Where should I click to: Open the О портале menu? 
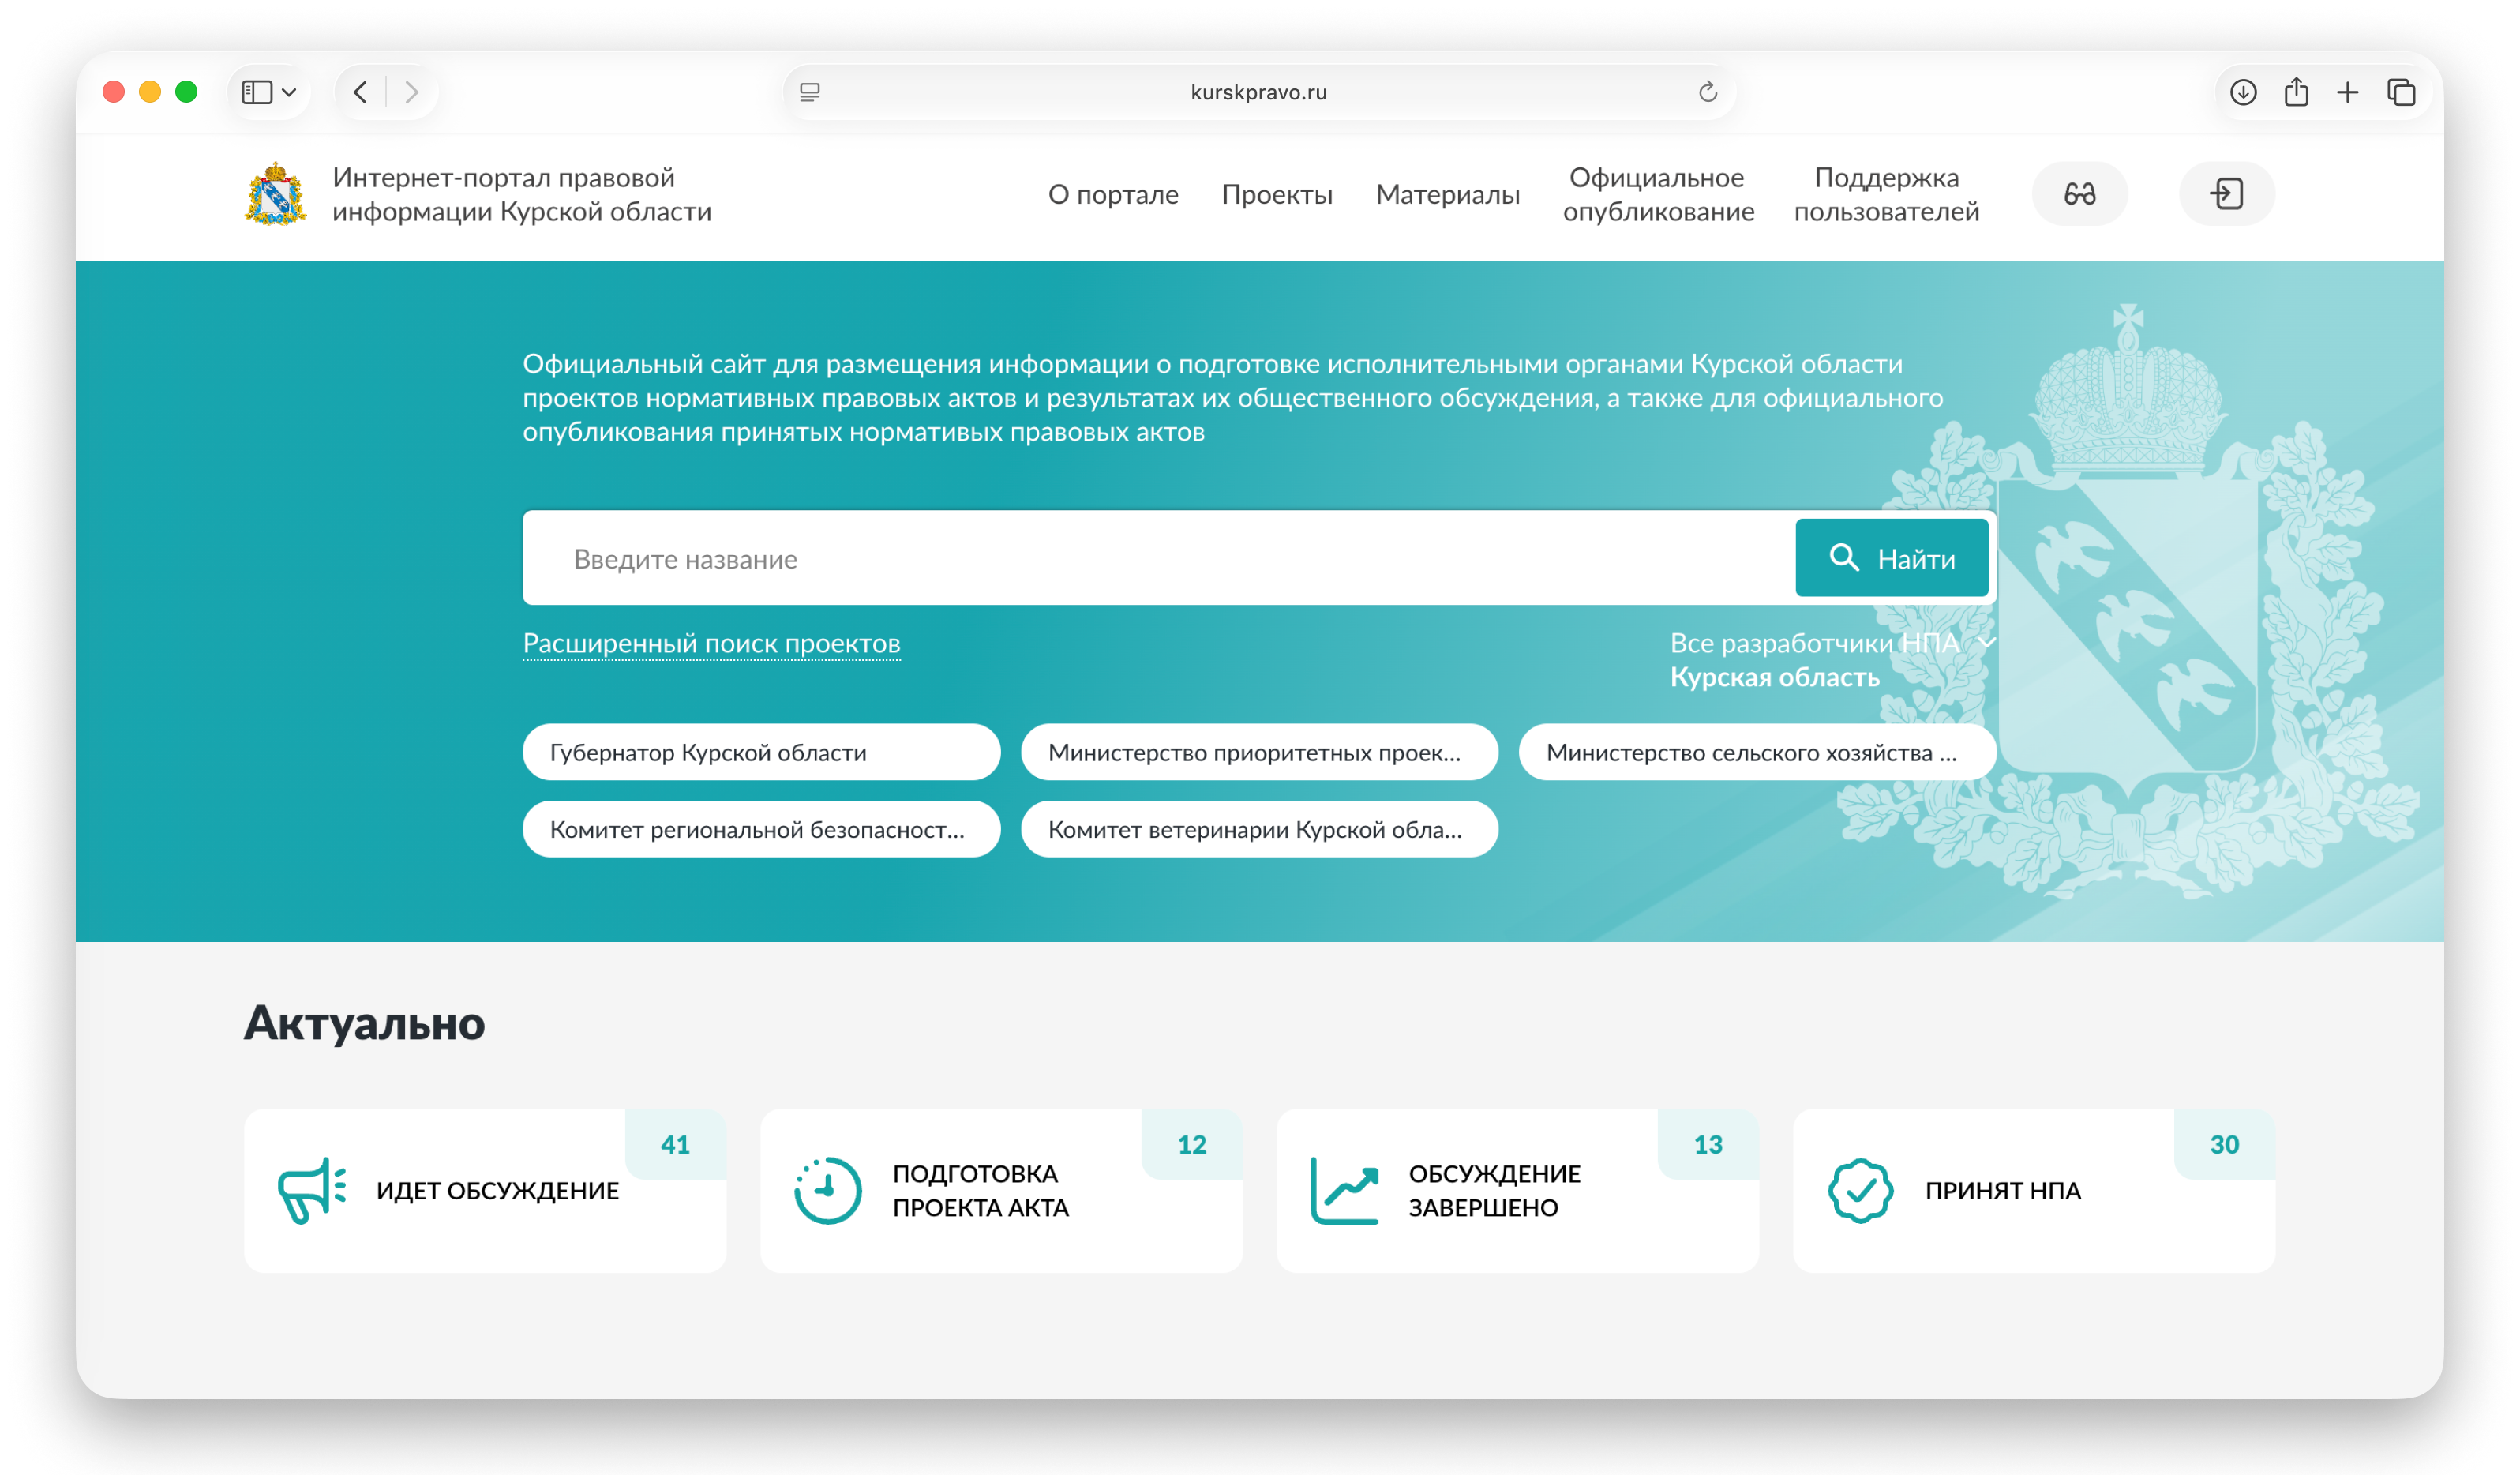click(1113, 194)
